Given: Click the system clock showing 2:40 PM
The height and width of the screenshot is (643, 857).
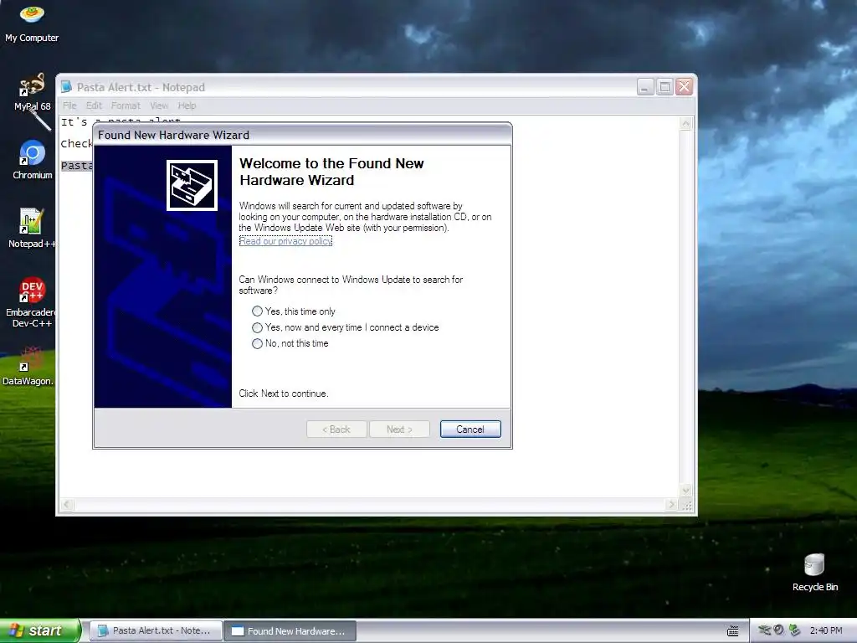Looking at the screenshot, I should pos(826,630).
